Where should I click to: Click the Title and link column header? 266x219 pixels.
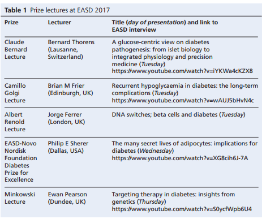pyautogui.click(x=165, y=26)
